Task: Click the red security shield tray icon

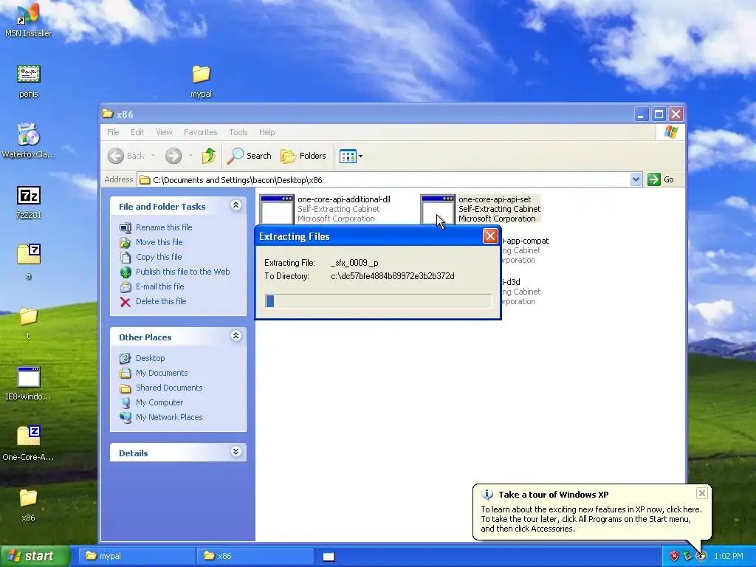Action: point(674,556)
